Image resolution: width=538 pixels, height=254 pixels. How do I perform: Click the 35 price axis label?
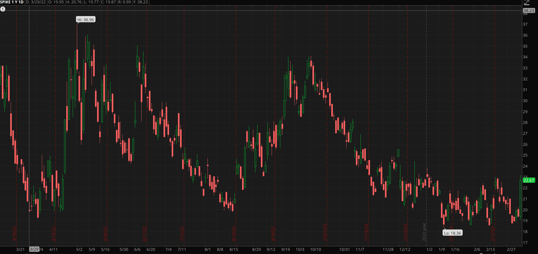[x=525, y=46]
